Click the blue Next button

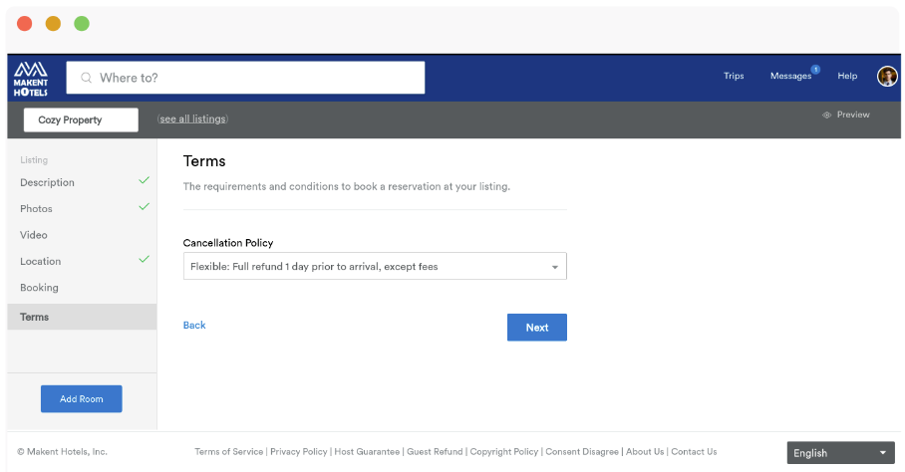537,328
